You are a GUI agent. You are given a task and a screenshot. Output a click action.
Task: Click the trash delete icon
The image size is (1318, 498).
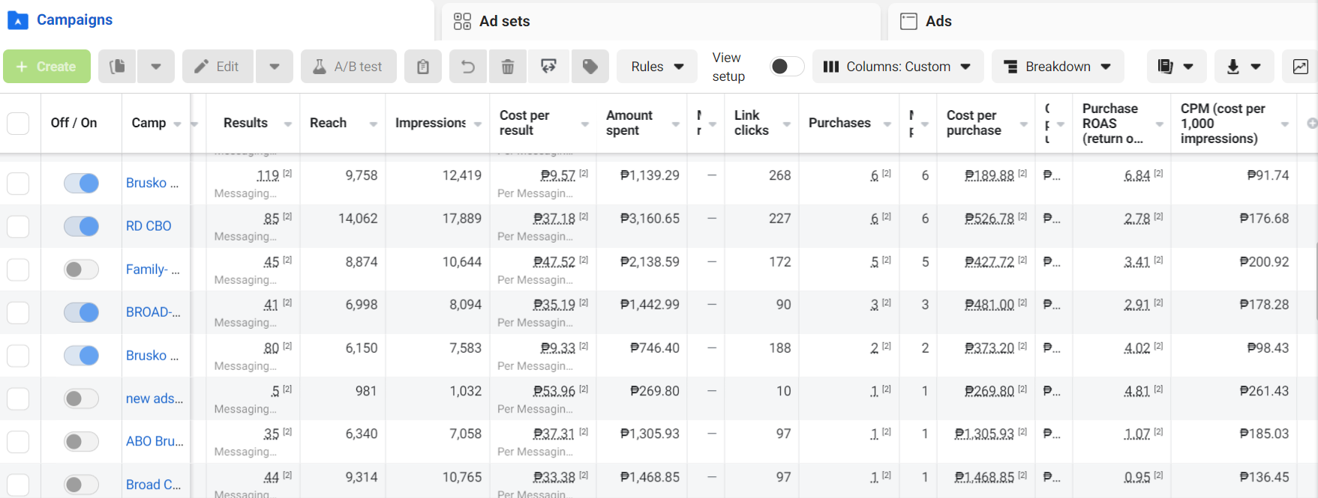tap(508, 67)
